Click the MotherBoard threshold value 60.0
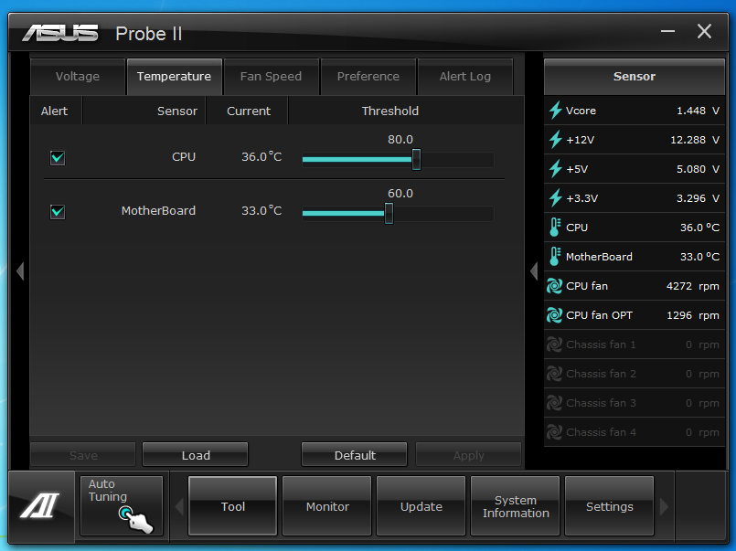The width and height of the screenshot is (736, 551). [x=400, y=193]
